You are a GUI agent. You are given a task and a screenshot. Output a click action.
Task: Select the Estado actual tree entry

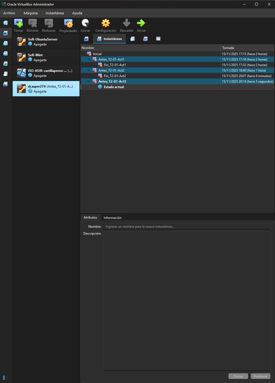(x=114, y=87)
